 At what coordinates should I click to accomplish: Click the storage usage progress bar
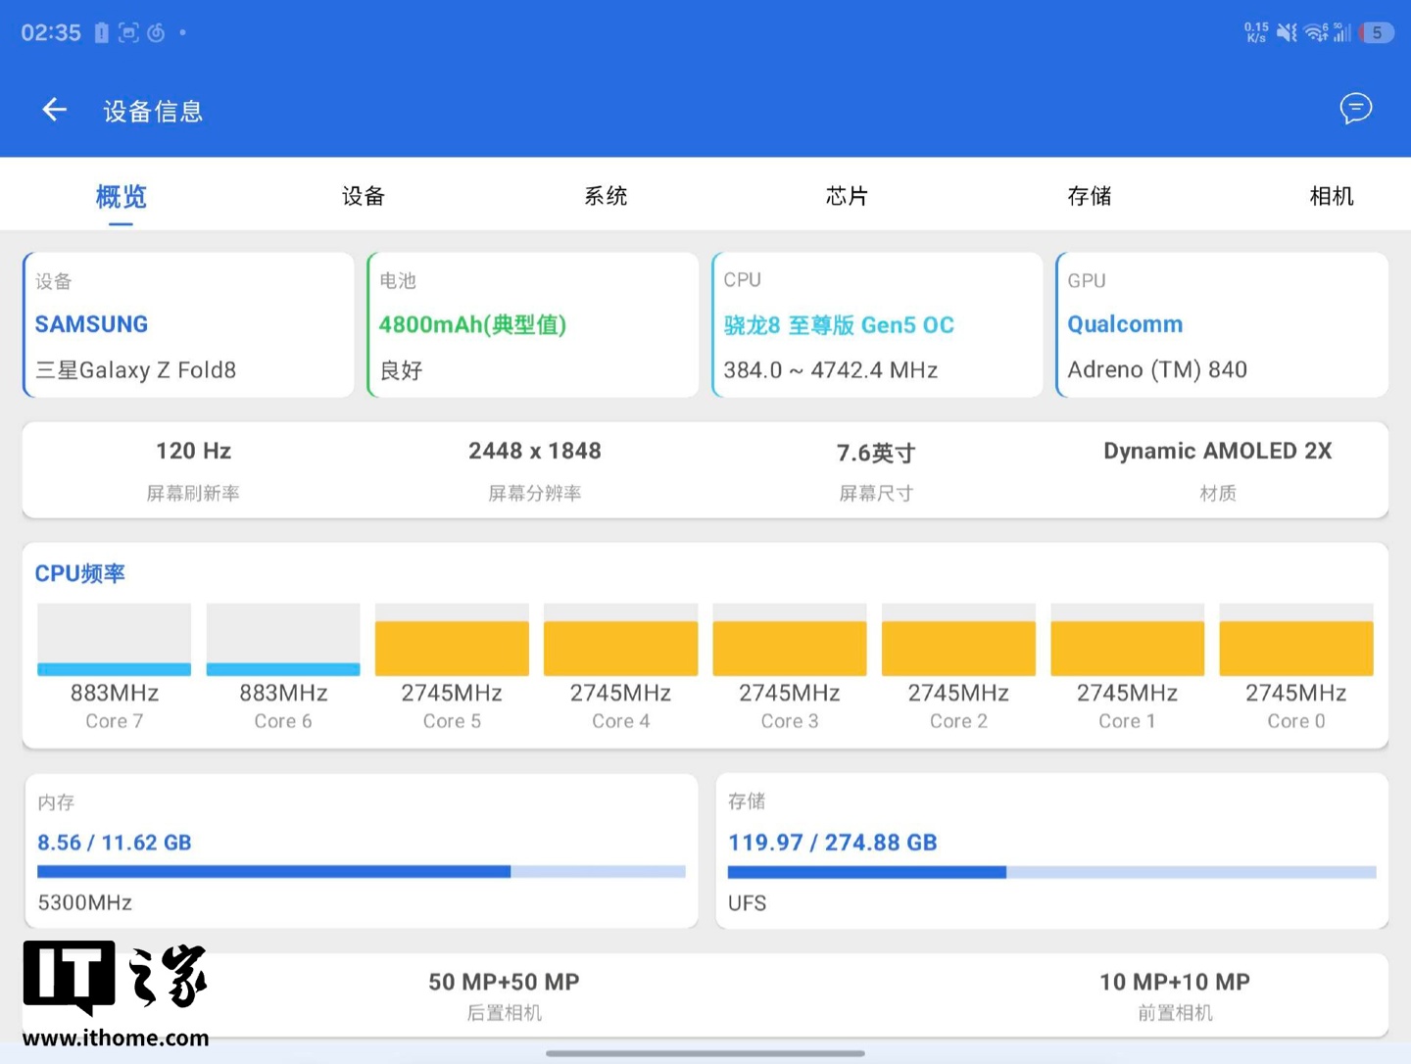[x=1051, y=871]
